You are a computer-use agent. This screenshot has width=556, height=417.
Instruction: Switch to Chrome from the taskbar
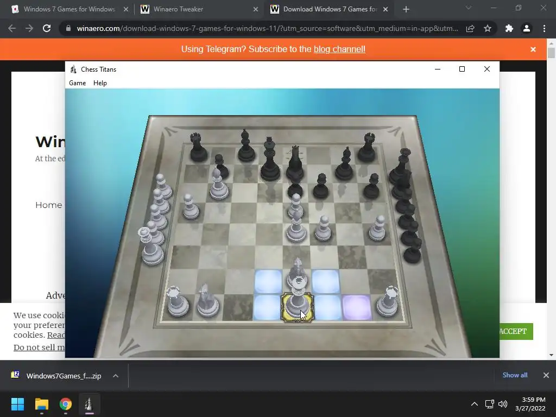click(66, 404)
